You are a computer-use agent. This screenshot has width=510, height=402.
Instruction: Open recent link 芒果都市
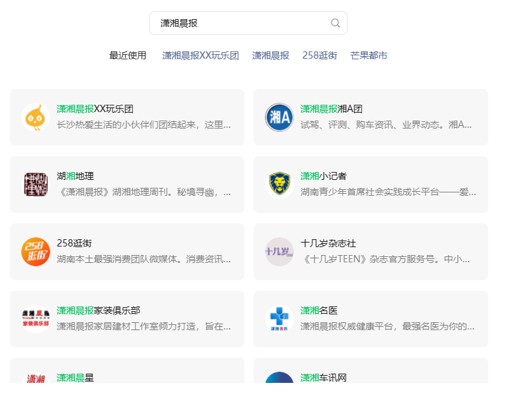tap(369, 55)
